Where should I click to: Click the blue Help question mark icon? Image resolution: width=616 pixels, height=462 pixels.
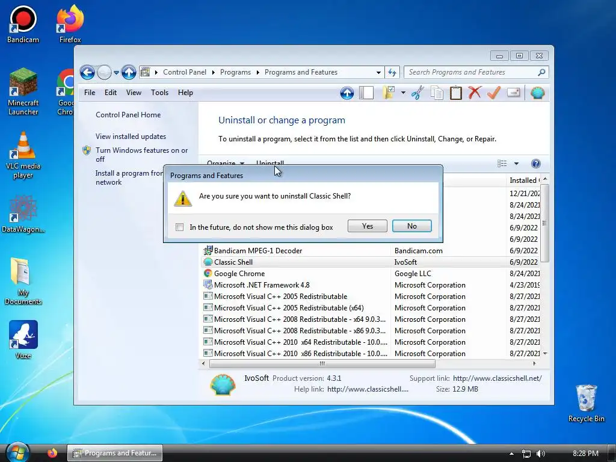(x=535, y=164)
